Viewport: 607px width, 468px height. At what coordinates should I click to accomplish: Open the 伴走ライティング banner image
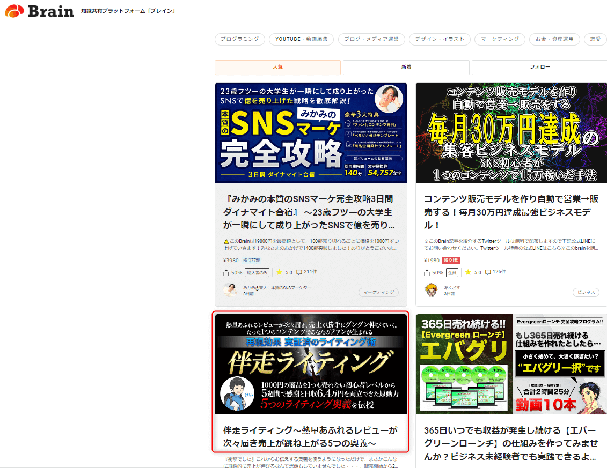311,364
